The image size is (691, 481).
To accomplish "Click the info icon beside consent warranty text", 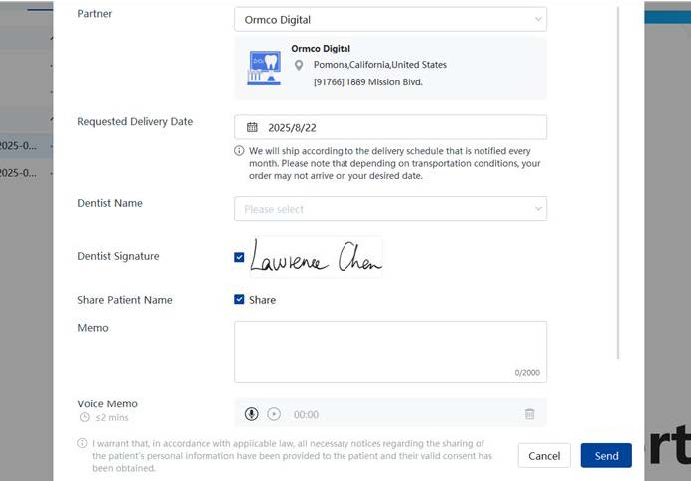I will point(82,443).
